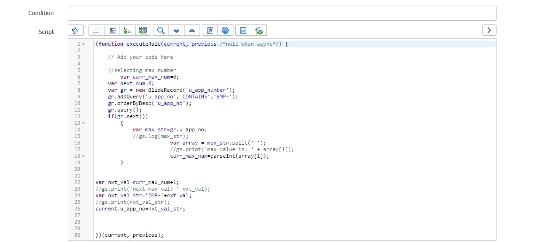
Task: Click the magnifier search icon
Action: (x=161, y=30)
